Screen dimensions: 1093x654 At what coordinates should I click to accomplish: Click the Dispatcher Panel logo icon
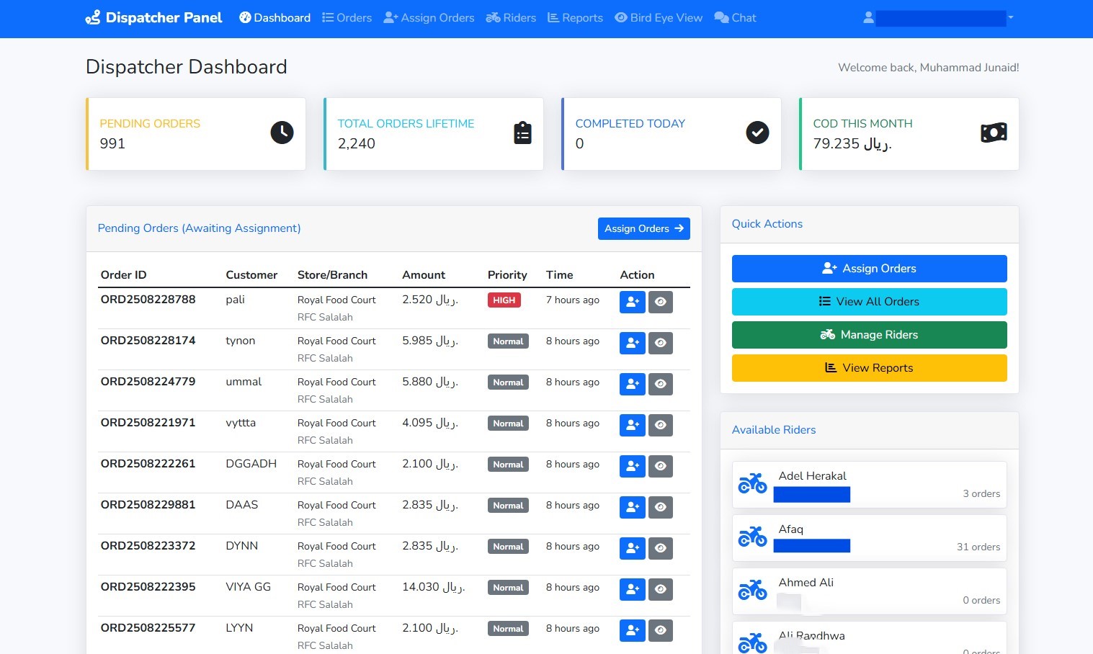[93, 18]
